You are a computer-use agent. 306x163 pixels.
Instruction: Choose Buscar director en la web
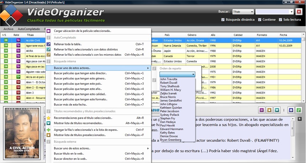(x=98, y=159)
